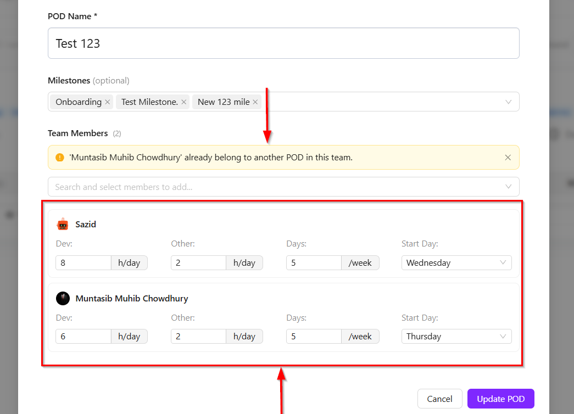Open Sazid's Start Day Wednesday dropdown

click(x=456, y=263)
